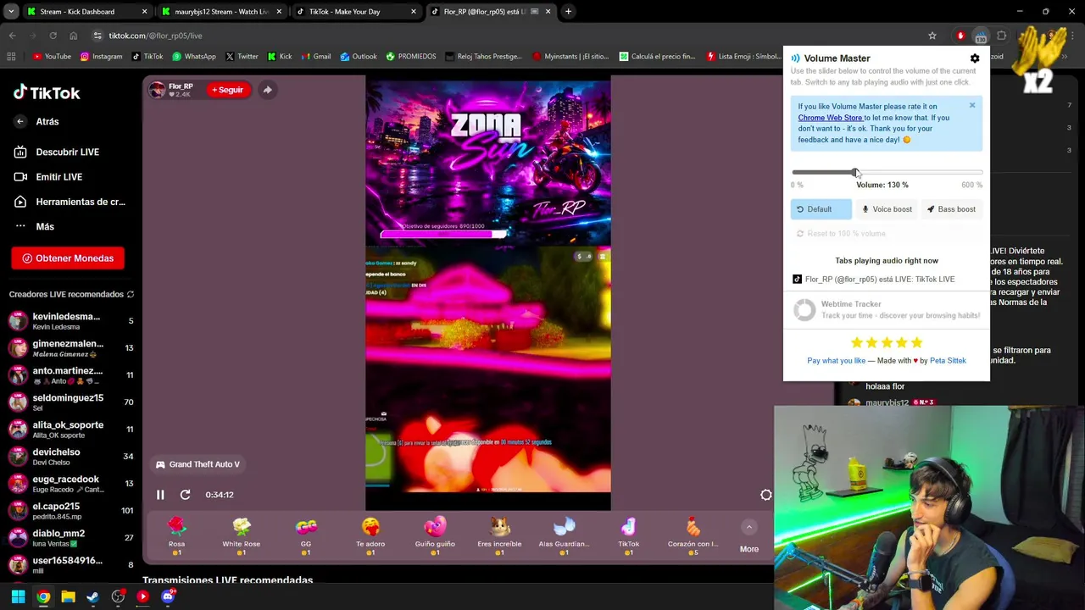
Task: Open the Windows Start menu
Action: point(18,596)
